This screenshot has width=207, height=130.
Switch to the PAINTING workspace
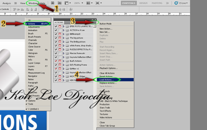point(157,3)
